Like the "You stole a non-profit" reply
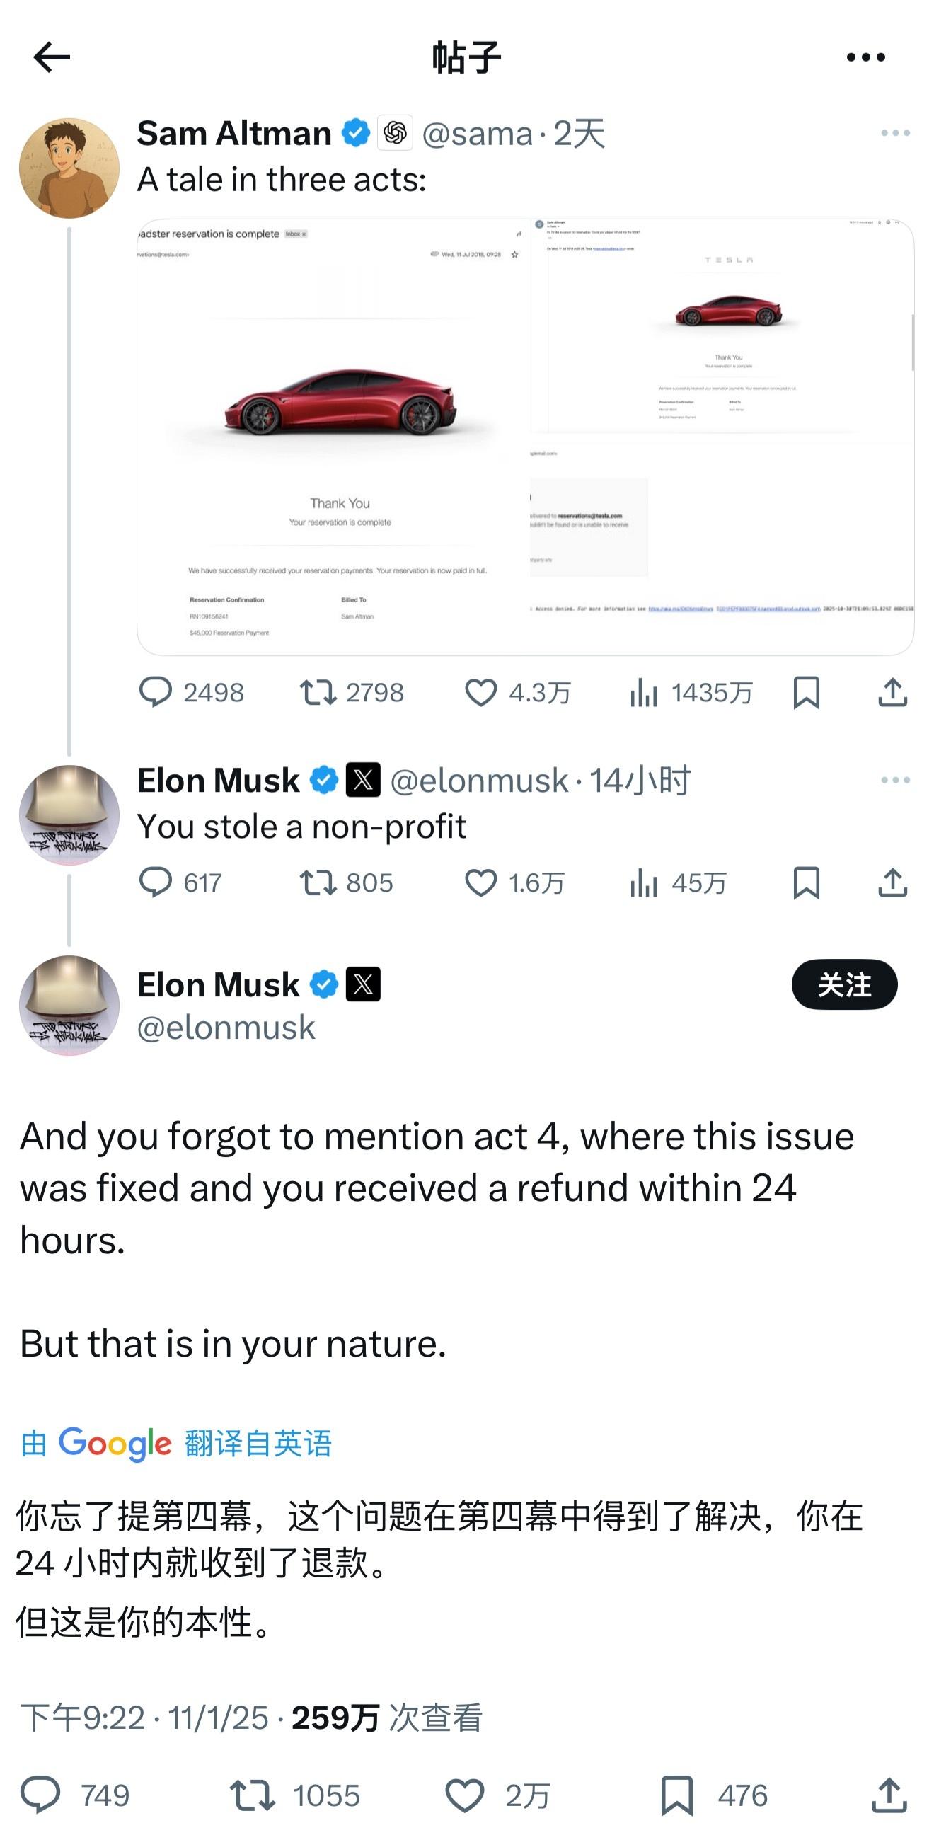934x1840 pixels. [x=480, y=883]
